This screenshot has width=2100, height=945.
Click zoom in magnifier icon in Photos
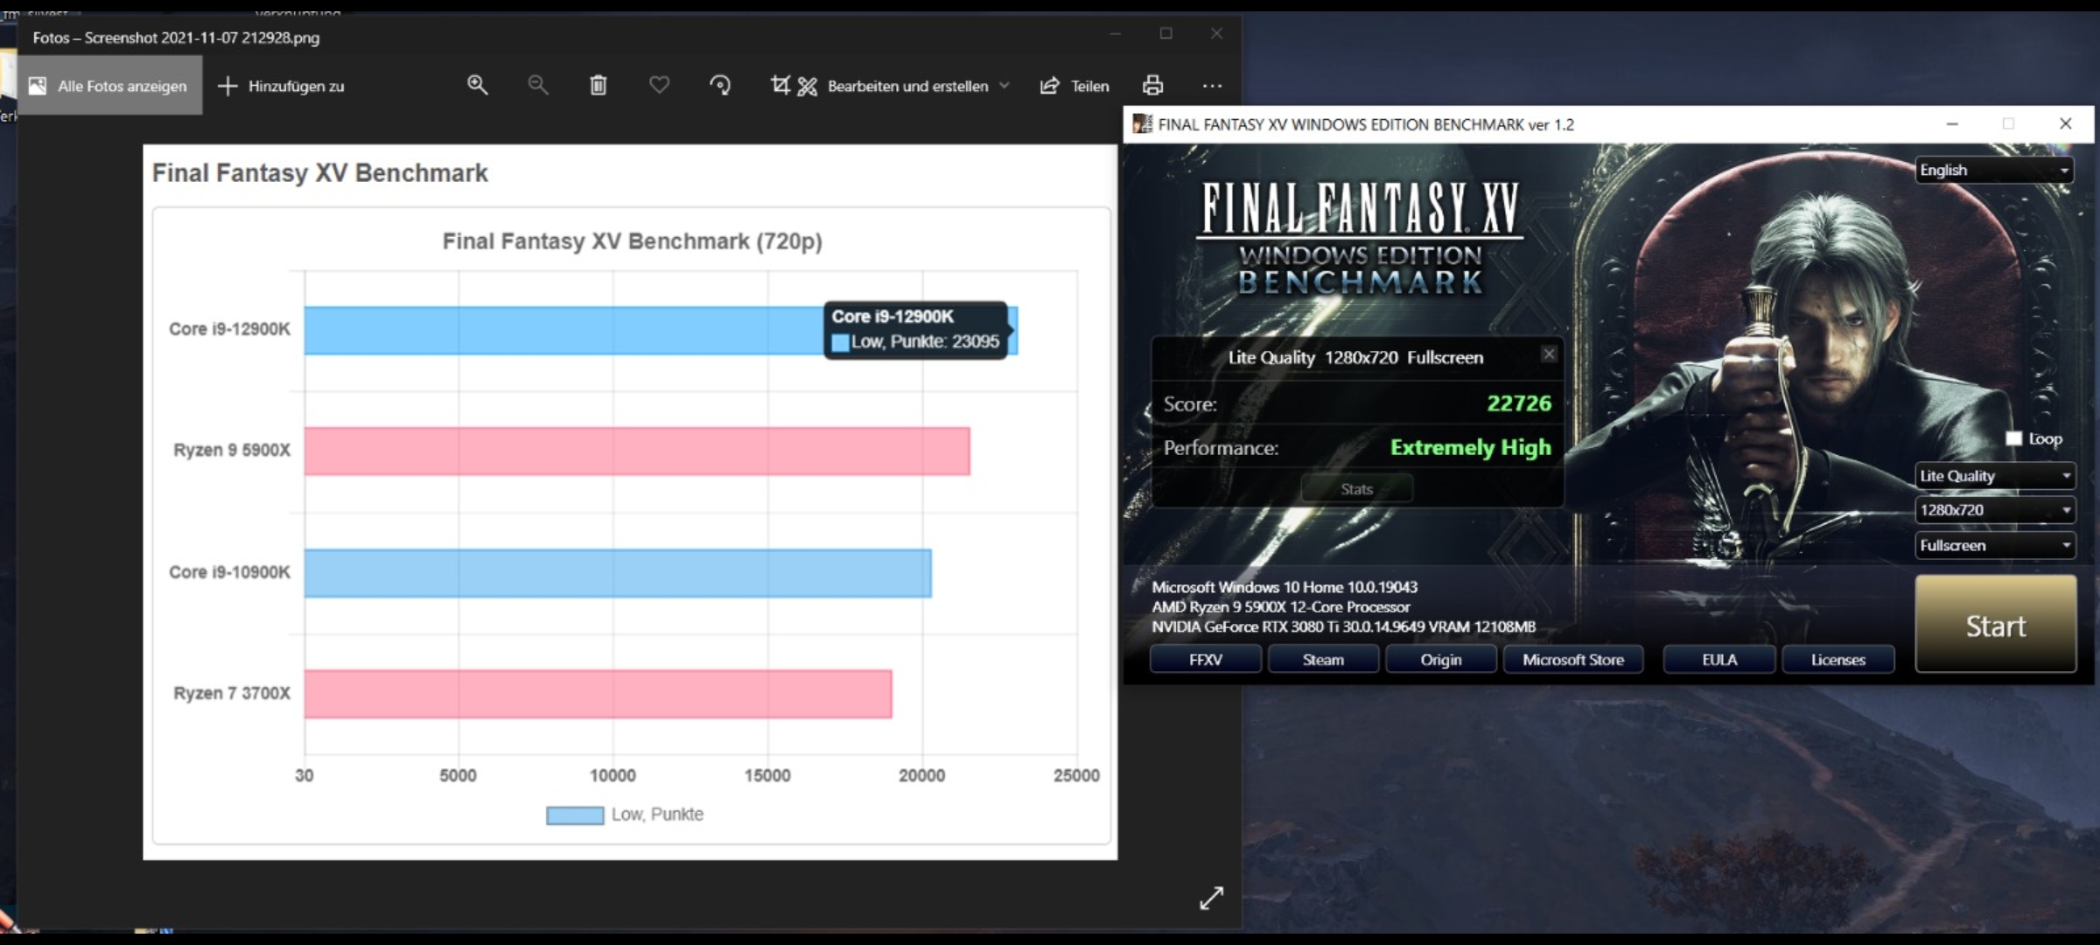coord(478,84)
